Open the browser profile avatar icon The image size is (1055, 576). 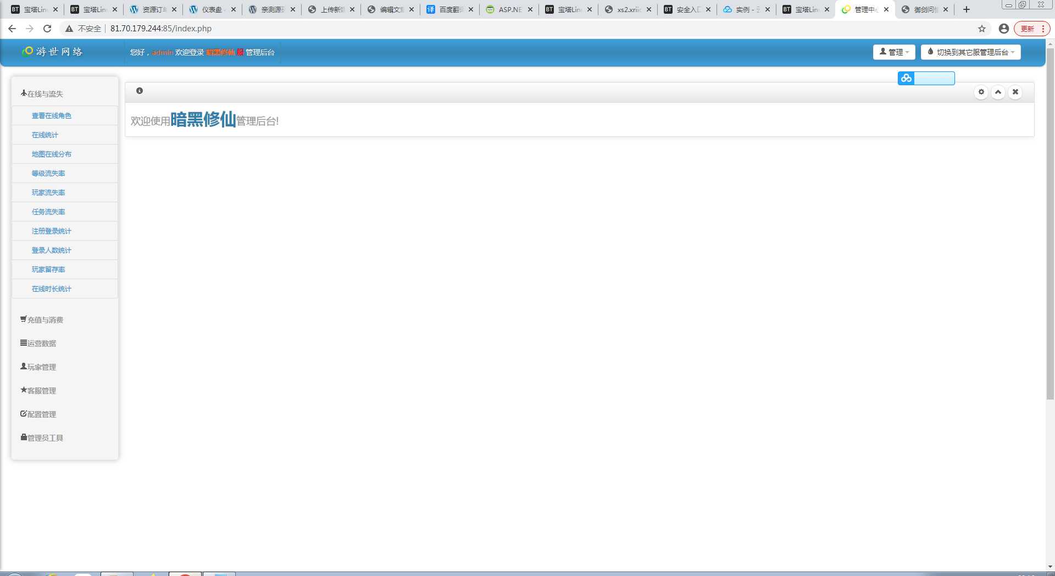[x=1003, y=29]
